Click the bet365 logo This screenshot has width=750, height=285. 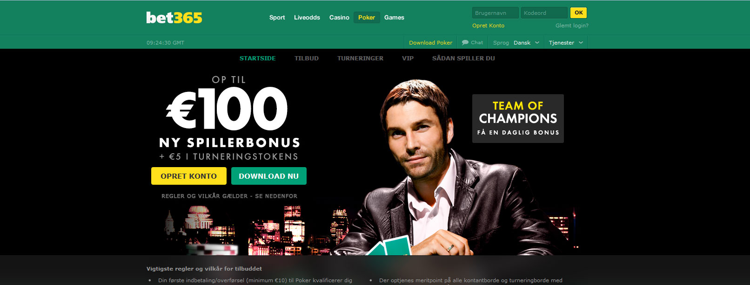(x=174, y=18)
